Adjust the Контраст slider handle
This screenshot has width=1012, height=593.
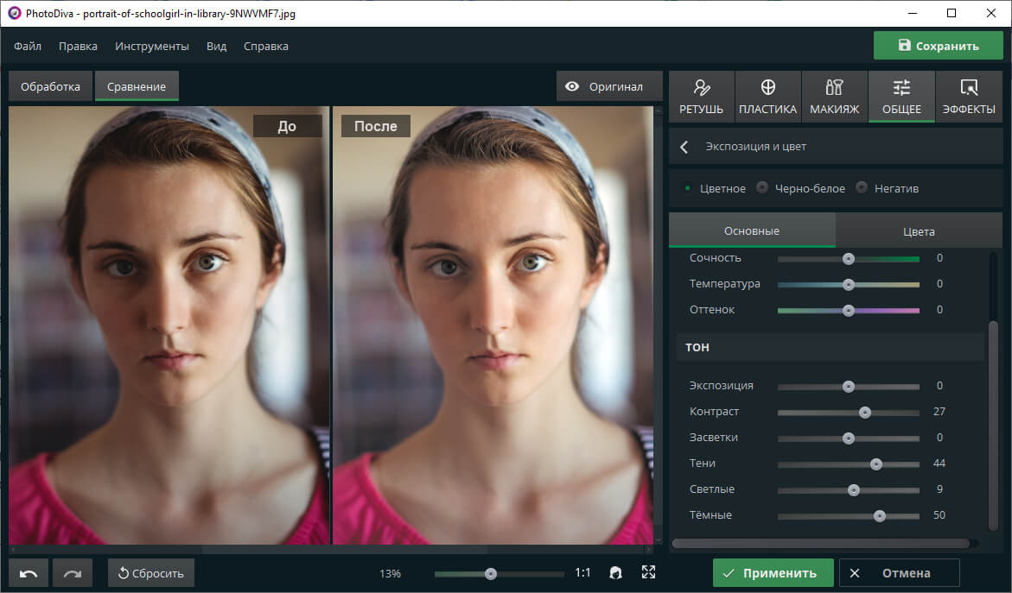[865, 413]
